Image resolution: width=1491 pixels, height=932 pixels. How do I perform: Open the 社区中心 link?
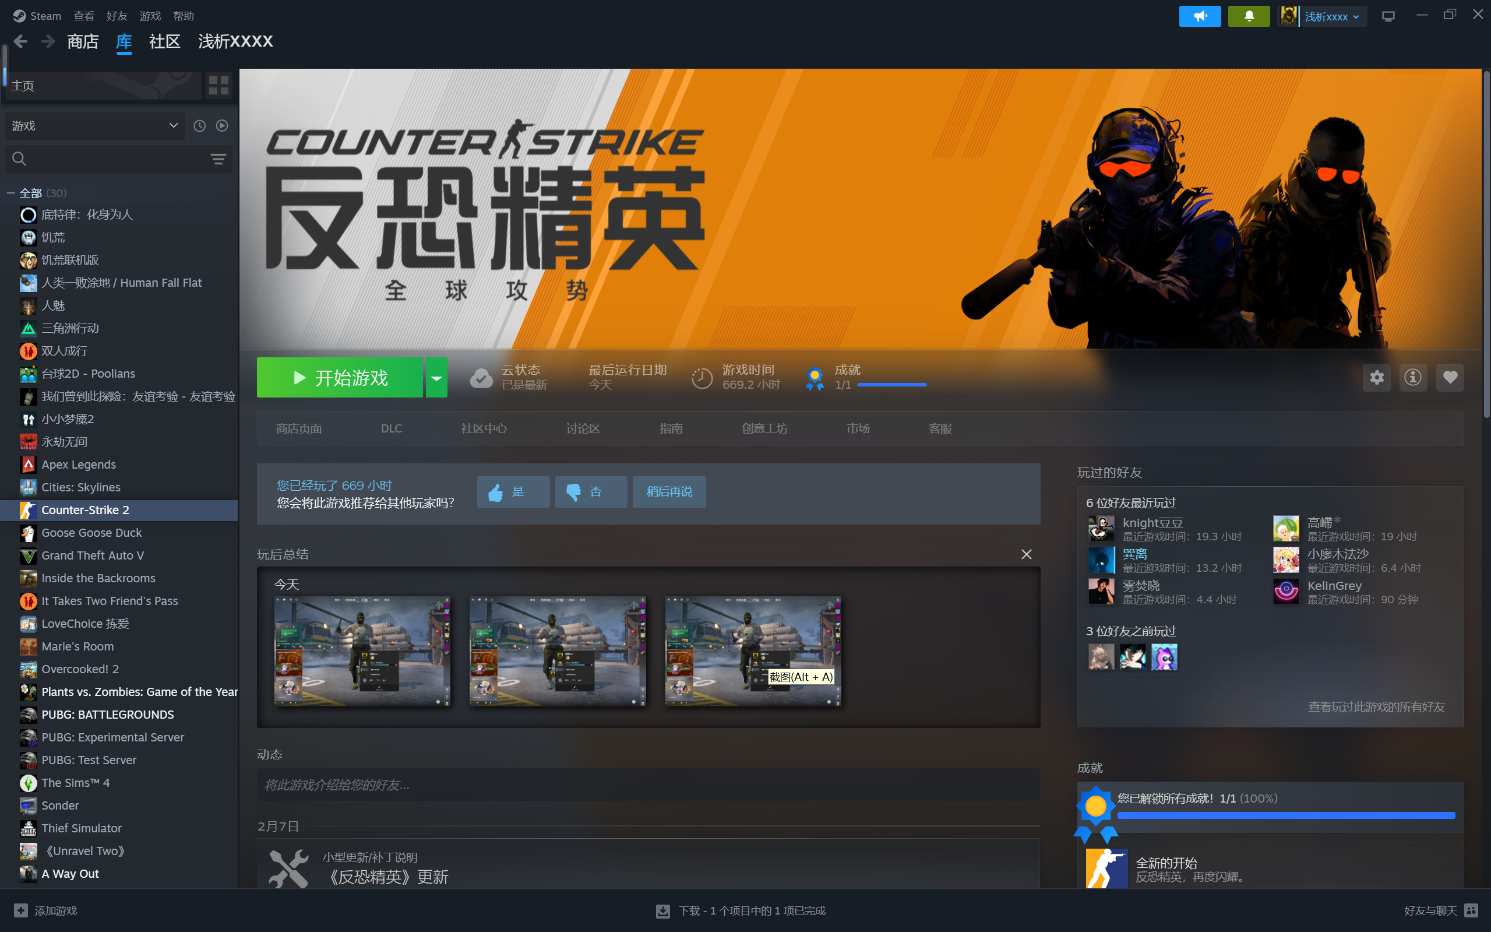click(x=484, y=428)
